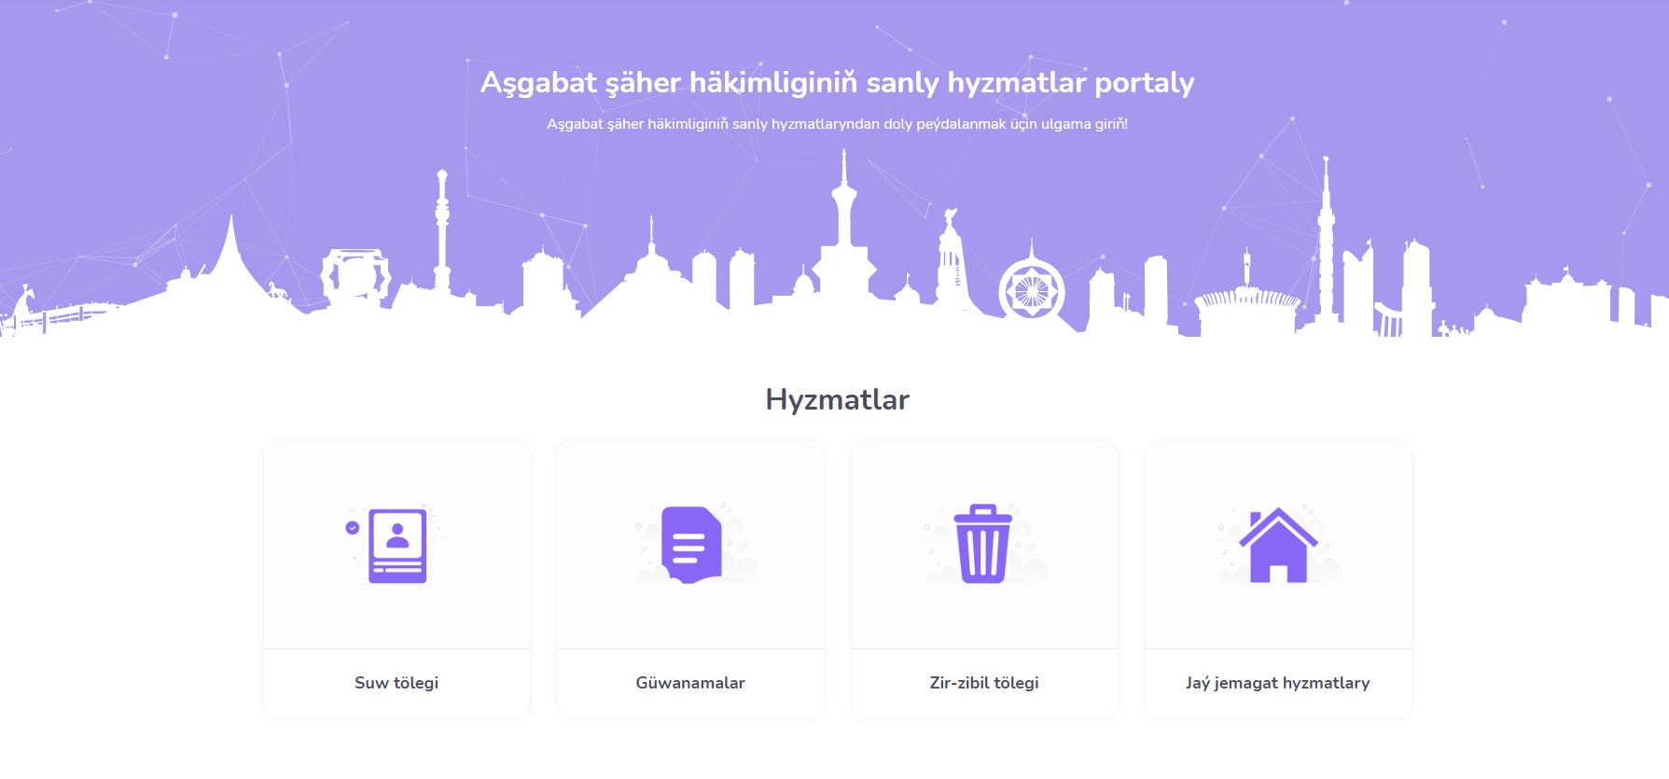1669x779 pixels.
Task: Open the Zir-zibil tölegi service label
Action: (984, 683)
